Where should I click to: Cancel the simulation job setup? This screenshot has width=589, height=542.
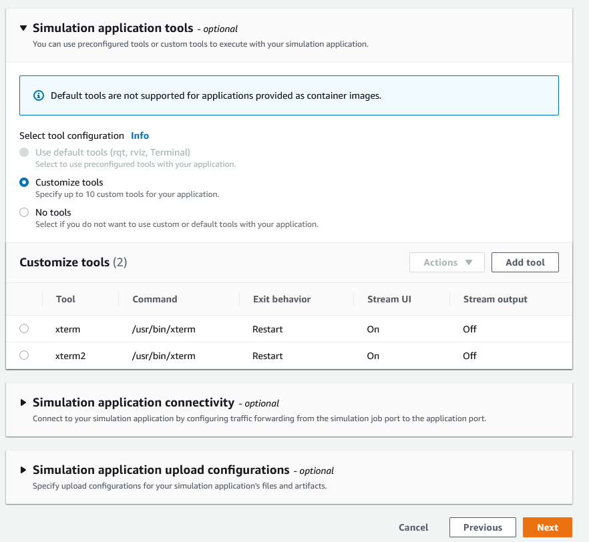[413, 527]
